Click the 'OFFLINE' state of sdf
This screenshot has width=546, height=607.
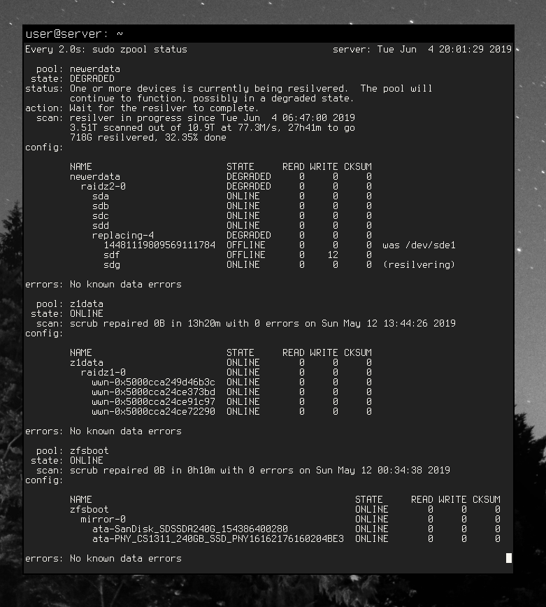(246, 255)
